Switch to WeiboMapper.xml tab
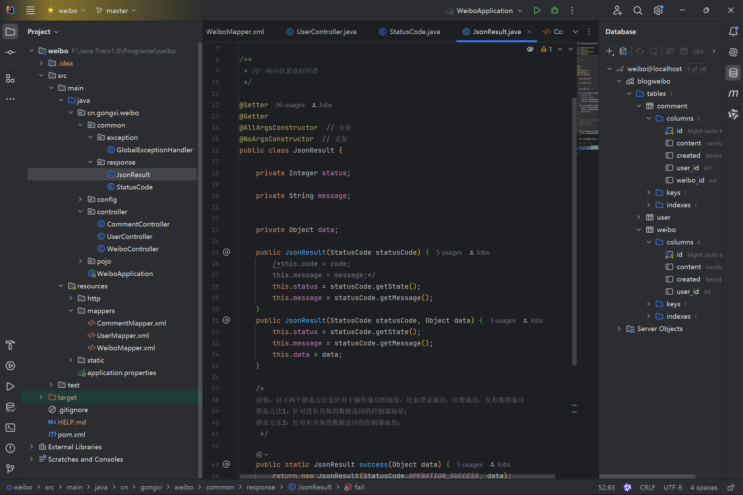 click(235, 32)
